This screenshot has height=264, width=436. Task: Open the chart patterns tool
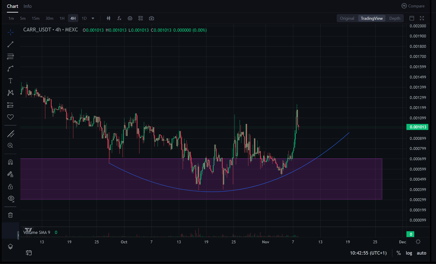[x=10, y=93]
